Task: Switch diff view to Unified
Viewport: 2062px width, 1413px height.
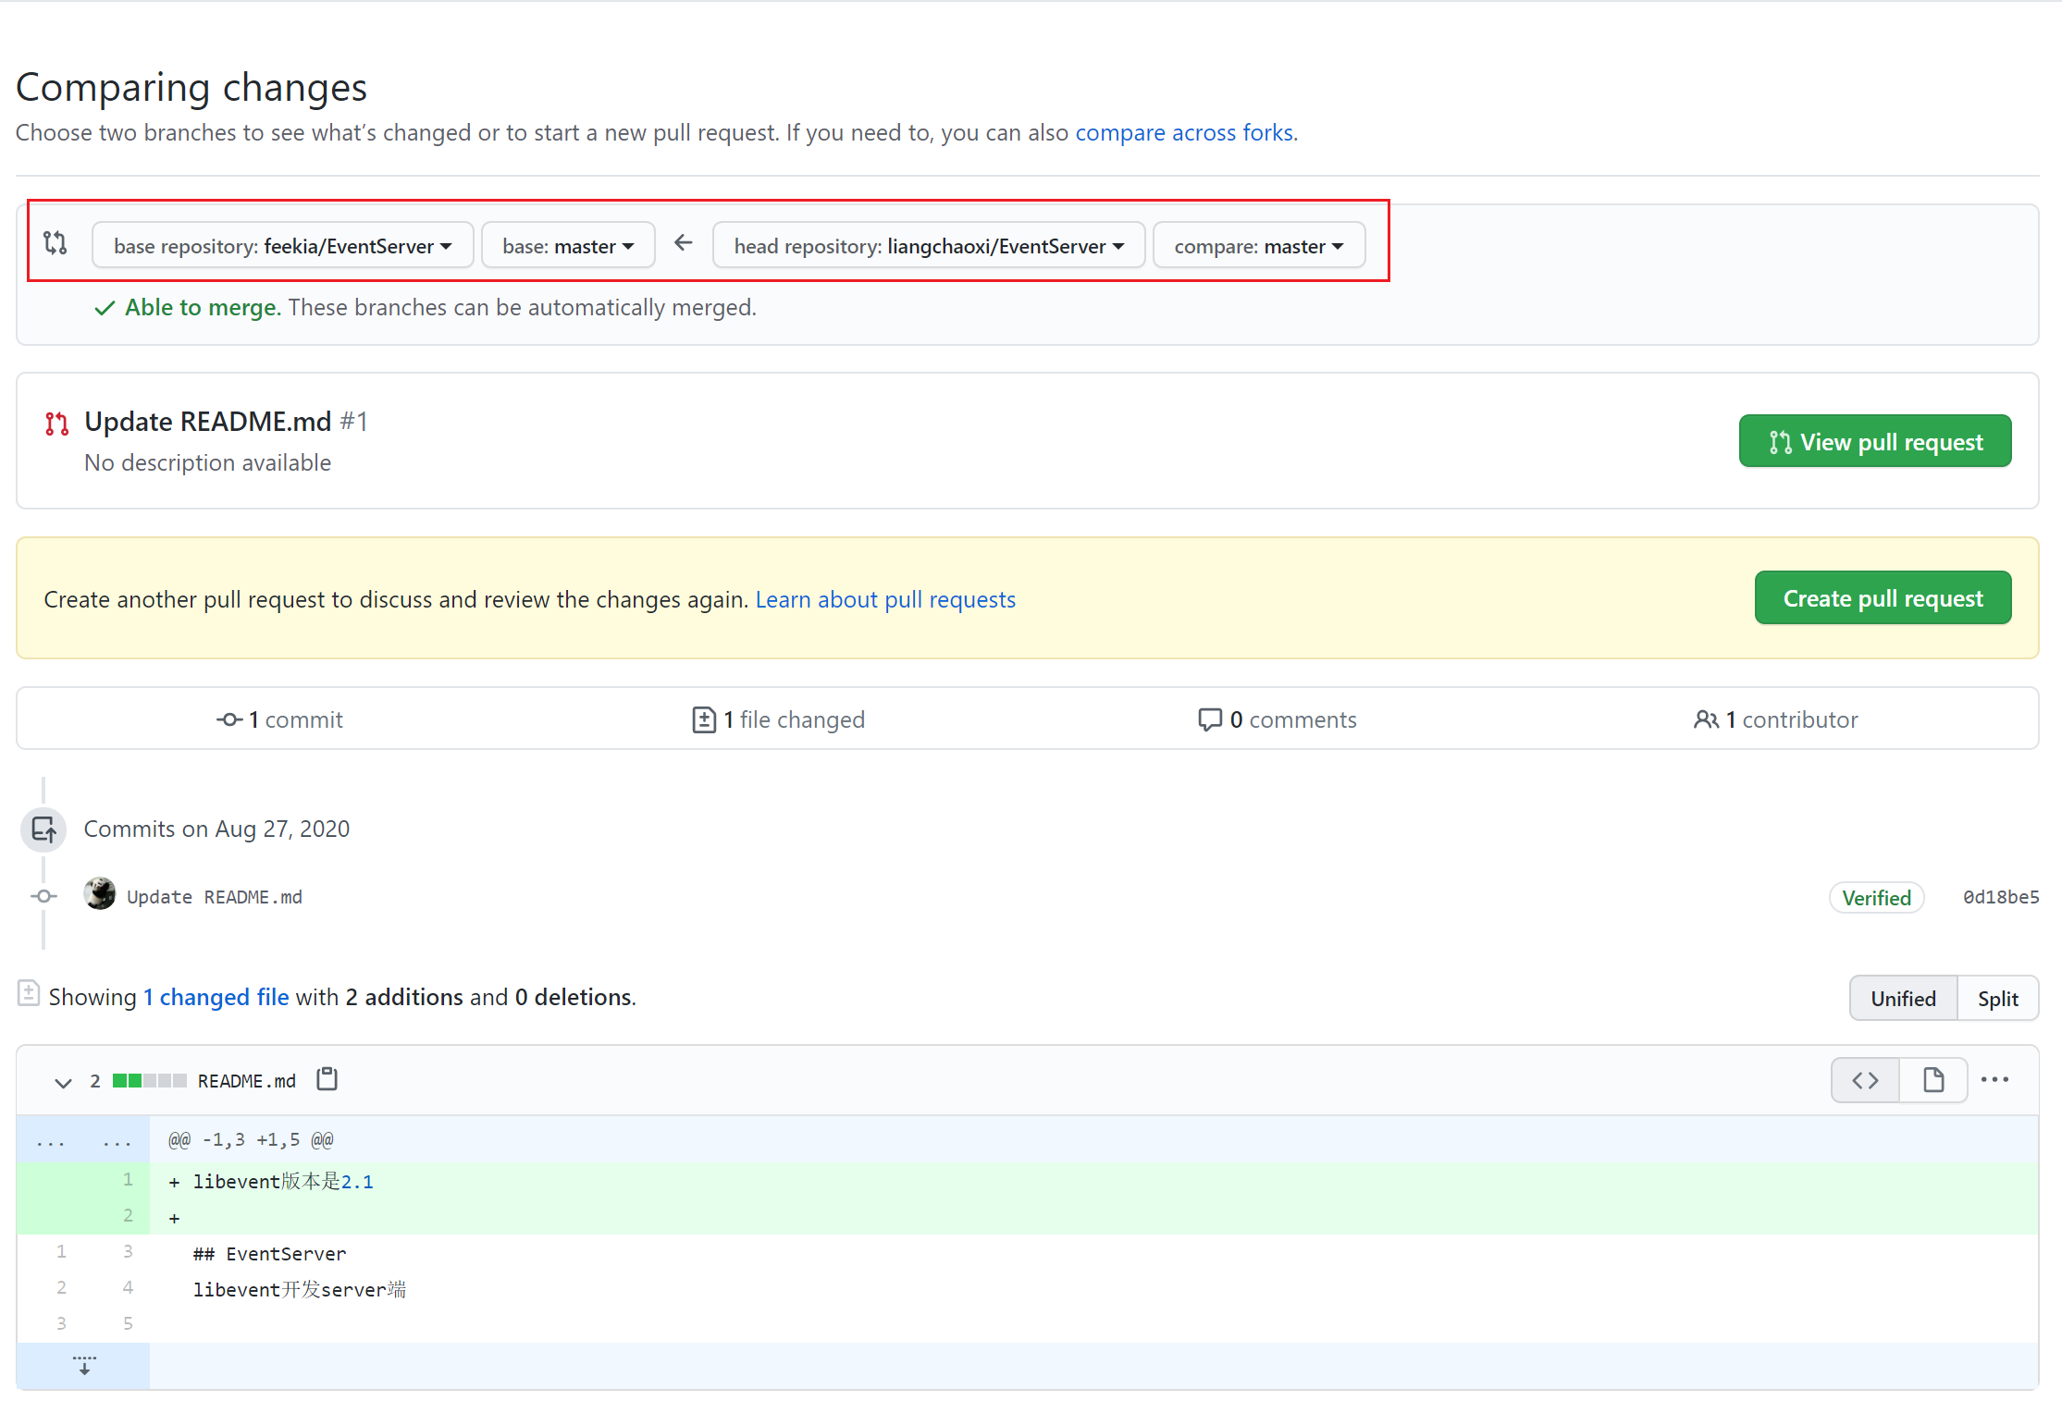Action: [x=1903, y=999]
